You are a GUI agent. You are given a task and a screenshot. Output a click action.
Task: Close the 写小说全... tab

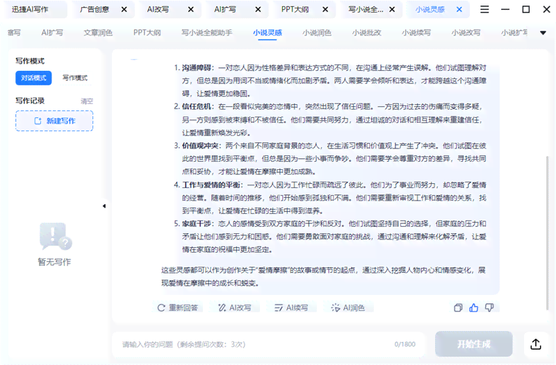coord(392,10)
